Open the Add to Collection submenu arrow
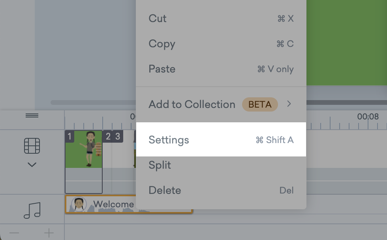Image resolution: width=387 pixels, height=240 pixels. point(289,104)
